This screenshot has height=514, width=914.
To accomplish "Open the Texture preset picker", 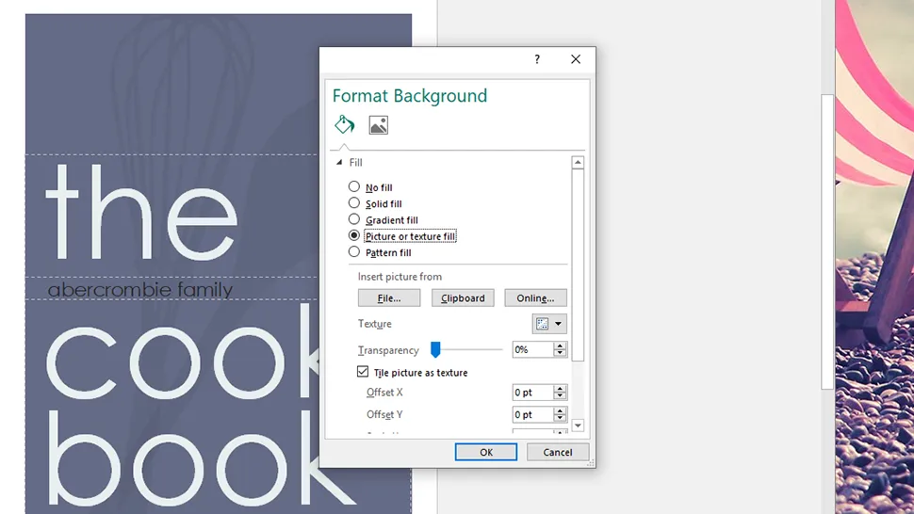I will [549, 324].
